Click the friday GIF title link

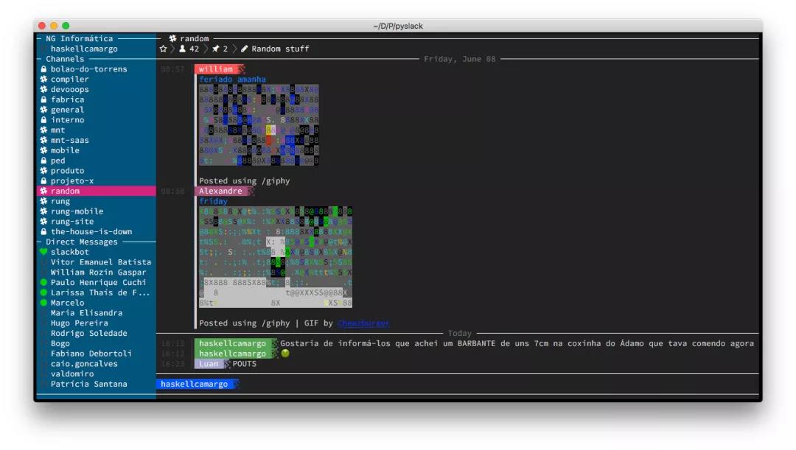(x=213, y=201)
